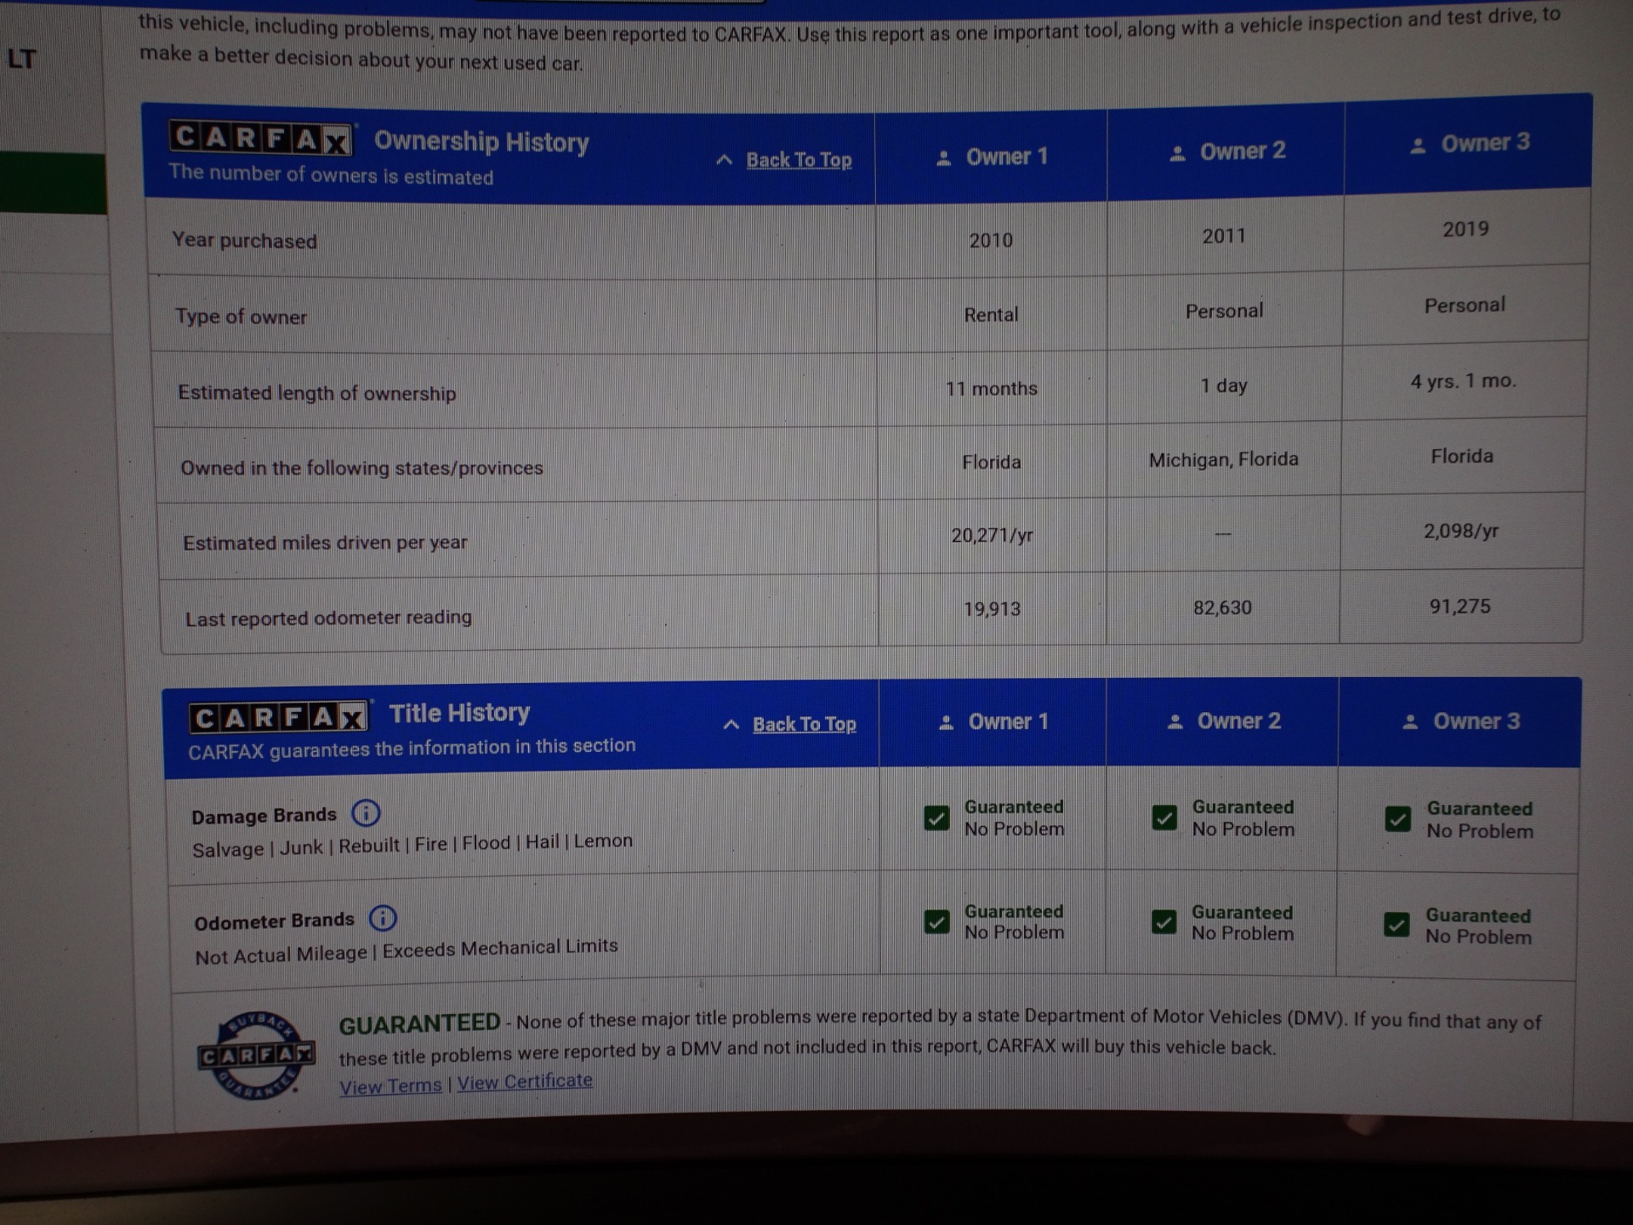The image size is (1633, 1225).
Task: Click Owner 3 person icon in Ownership History
Action: 1417,145
